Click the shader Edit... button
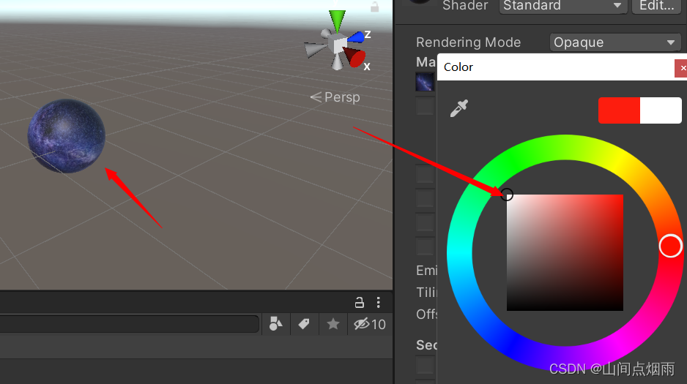This screenshot has width=687, height=384. [x=656, y=6]
